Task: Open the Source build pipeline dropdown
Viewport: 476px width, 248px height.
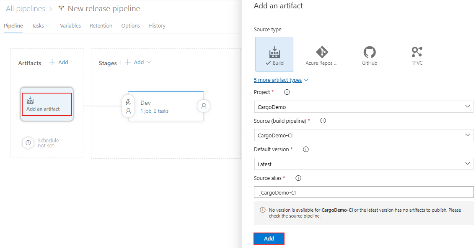Action: click(363, 135)
